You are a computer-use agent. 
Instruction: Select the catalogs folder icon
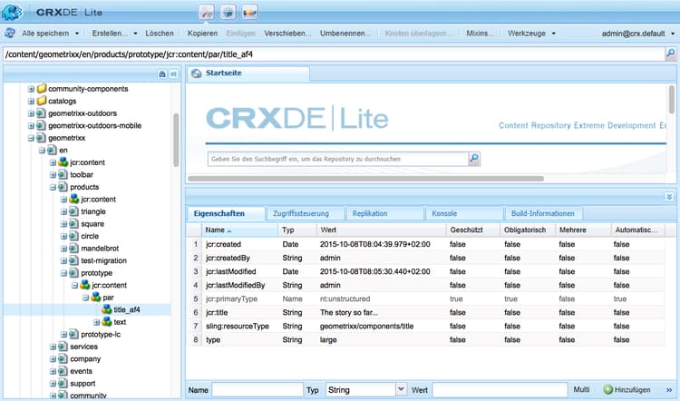42,101
